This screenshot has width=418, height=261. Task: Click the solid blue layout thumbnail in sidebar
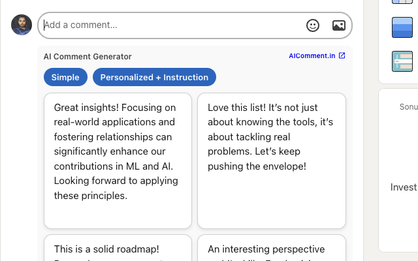click(x=402, y=27)
